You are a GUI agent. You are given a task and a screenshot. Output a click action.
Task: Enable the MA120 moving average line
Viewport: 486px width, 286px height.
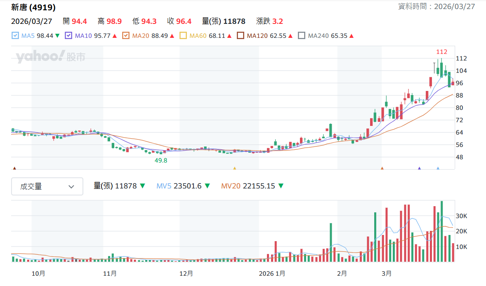point(240,35)
